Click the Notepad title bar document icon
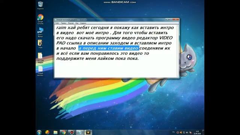The image size is (240, 135). coord(55,20)
